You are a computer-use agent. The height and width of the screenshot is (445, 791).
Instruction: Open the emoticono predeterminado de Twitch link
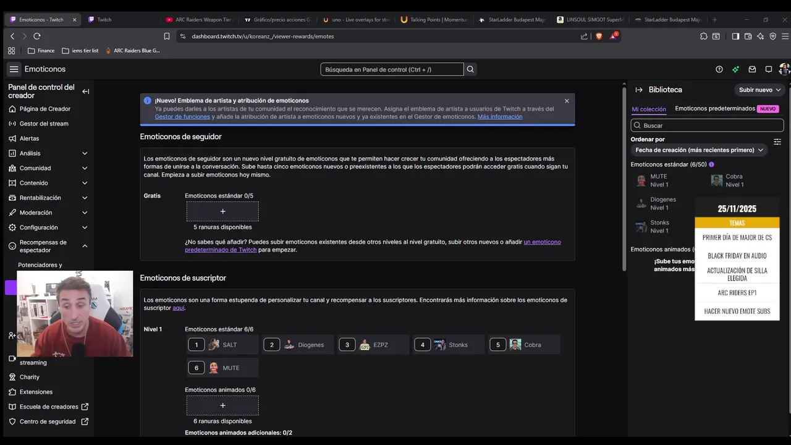pos(373,246)
